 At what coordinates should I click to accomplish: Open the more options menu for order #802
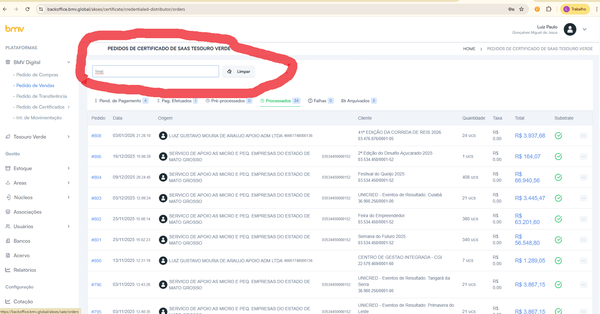pos(584,219)
